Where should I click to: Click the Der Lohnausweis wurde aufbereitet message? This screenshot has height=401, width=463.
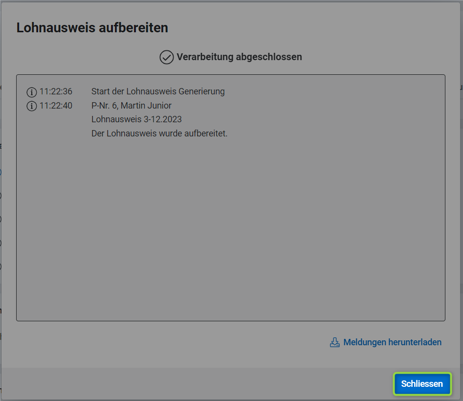point(159,134)
